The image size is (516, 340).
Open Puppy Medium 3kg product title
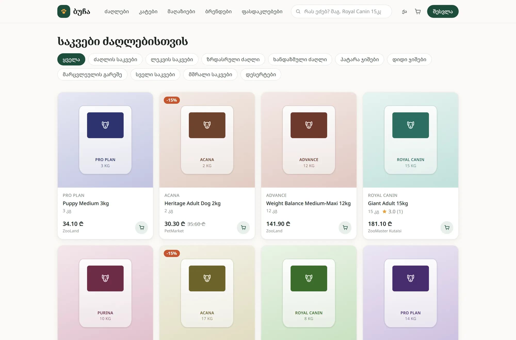pyautogui.click(x=86, y=203)
